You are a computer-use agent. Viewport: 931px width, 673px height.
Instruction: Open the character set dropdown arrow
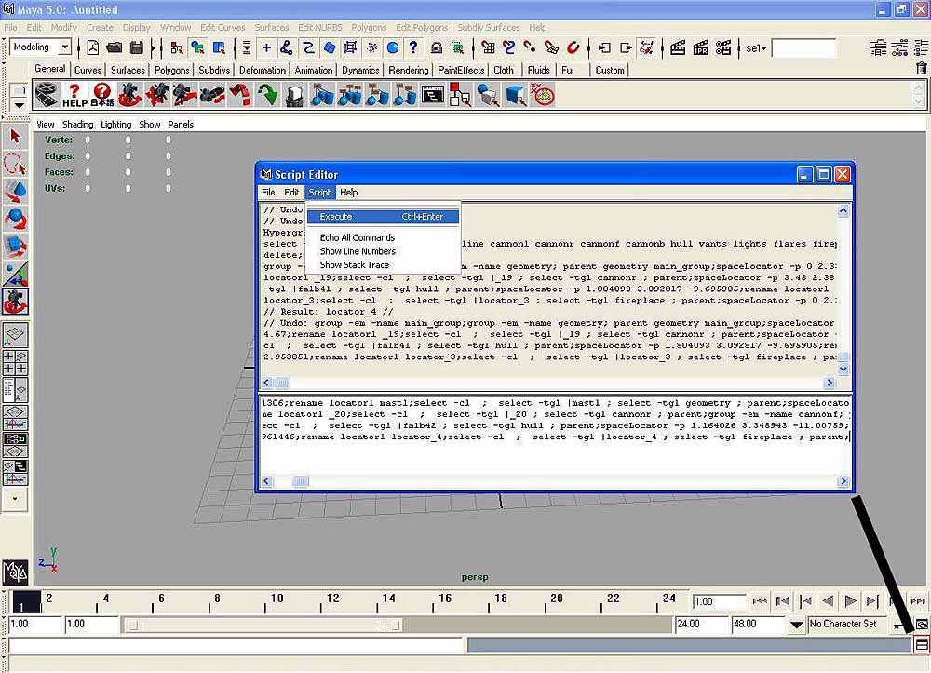click(x=796, y=625)
